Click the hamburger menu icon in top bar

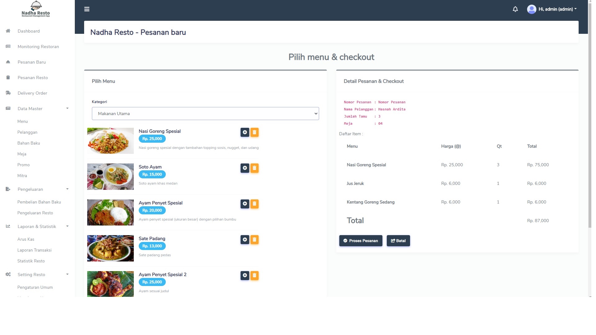point(87,9)
